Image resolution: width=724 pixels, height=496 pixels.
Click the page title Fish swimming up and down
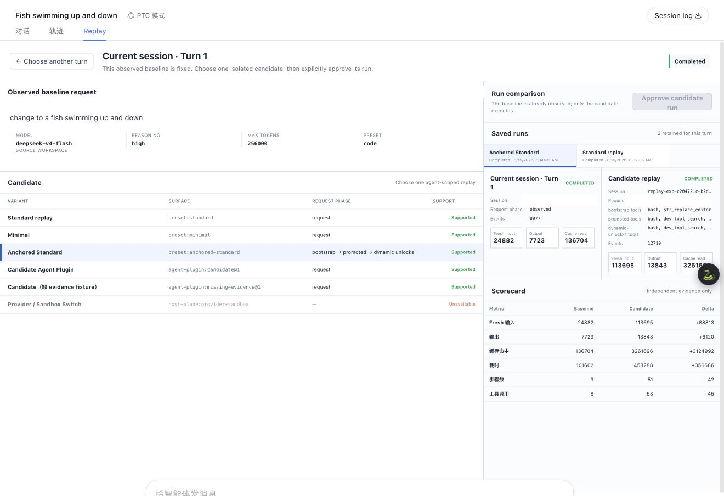[66, 15]
